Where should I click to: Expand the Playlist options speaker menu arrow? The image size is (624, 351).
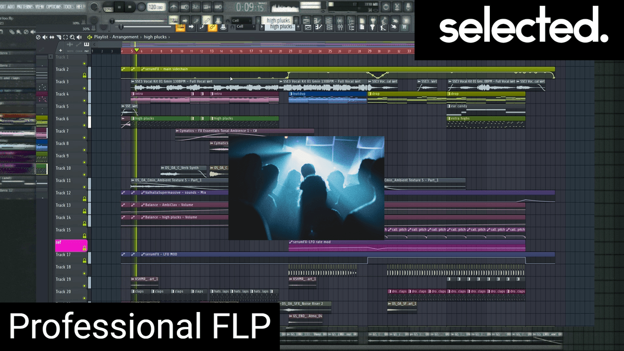click(89, 37)
